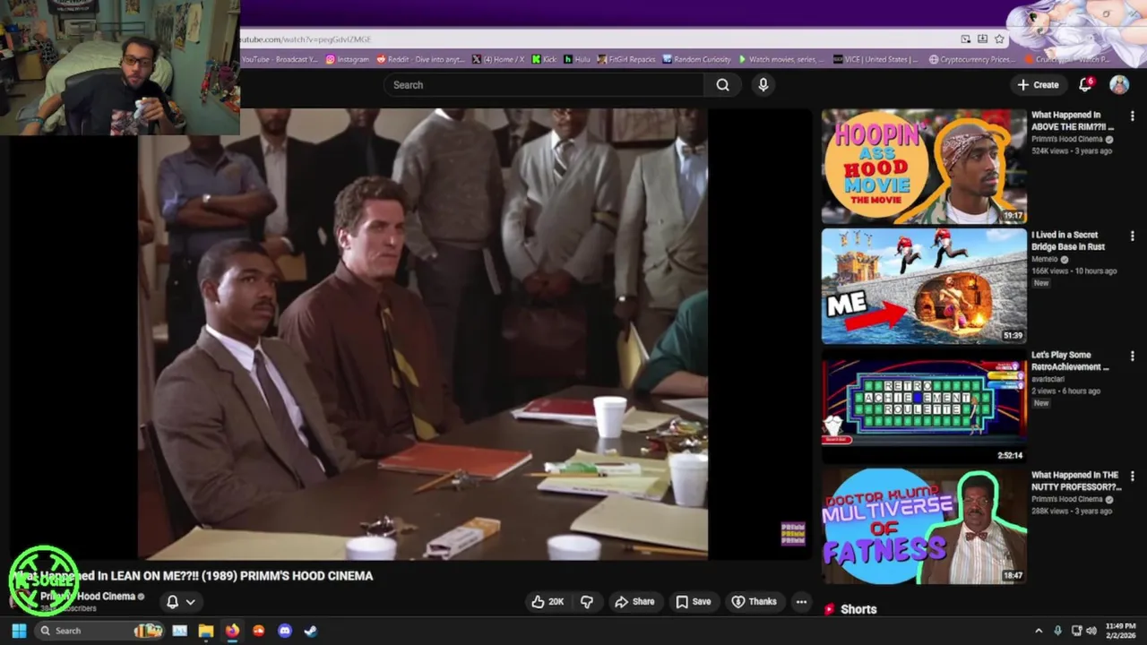Open Primm's Hood Cinema channel link
The height and width of the screenshot is (645, 1147).
coord(88,596)
